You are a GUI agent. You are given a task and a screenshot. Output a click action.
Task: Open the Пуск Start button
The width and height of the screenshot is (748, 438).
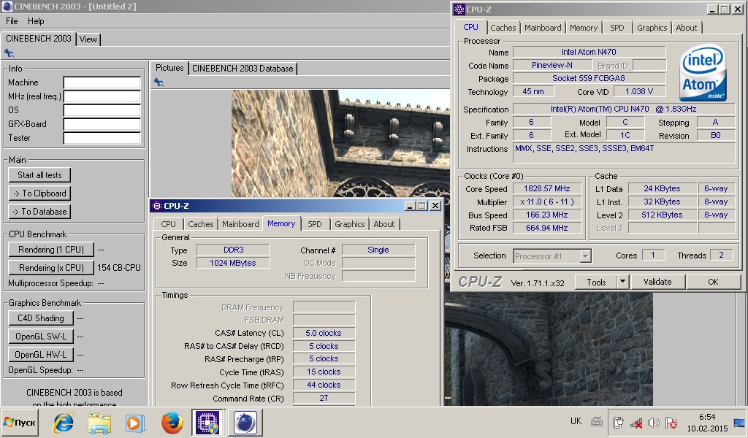20,422
